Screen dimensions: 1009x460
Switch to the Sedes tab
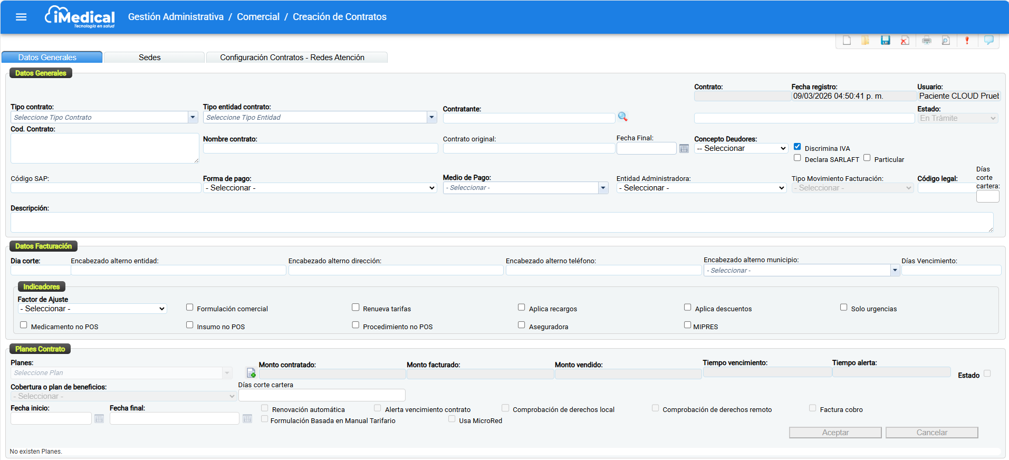(150, 57)
